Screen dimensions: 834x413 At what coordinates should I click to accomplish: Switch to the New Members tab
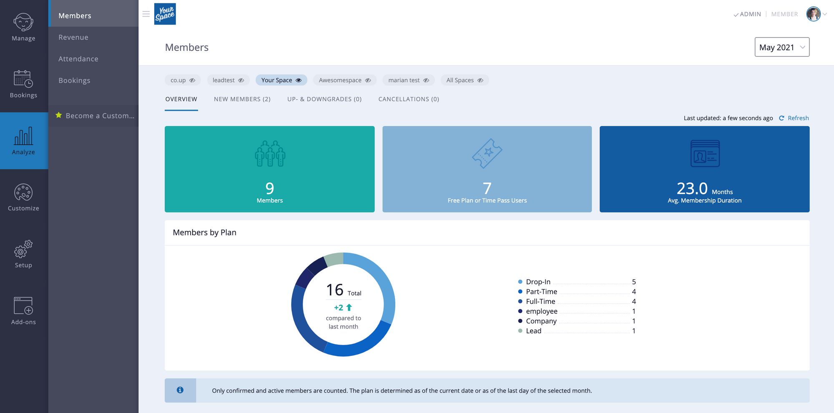click(242, 99)
